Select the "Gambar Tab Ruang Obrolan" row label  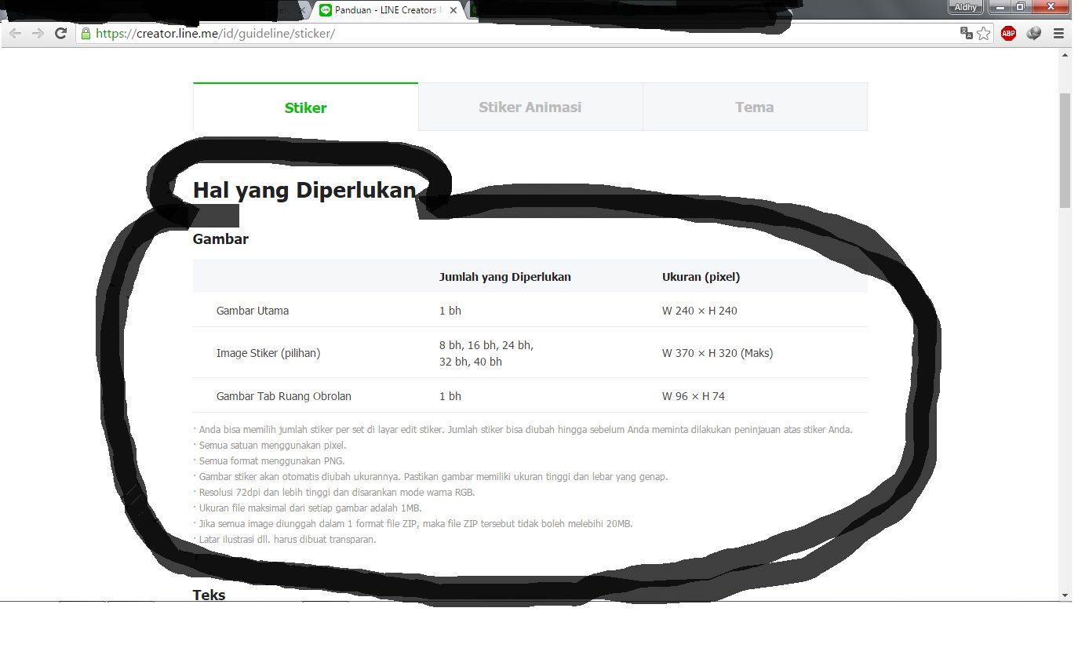pos(284,396)
